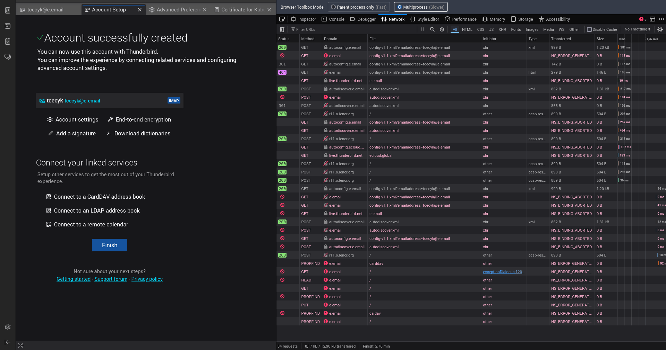Viewport: 666px width, 350px height.
Task: Open network search magnifier icon
Action: tap(432, 29)
